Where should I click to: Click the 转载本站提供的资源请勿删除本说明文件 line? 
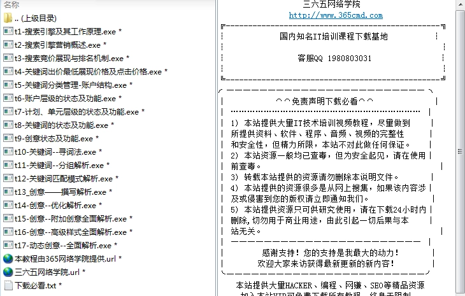(x=315, y=177)
